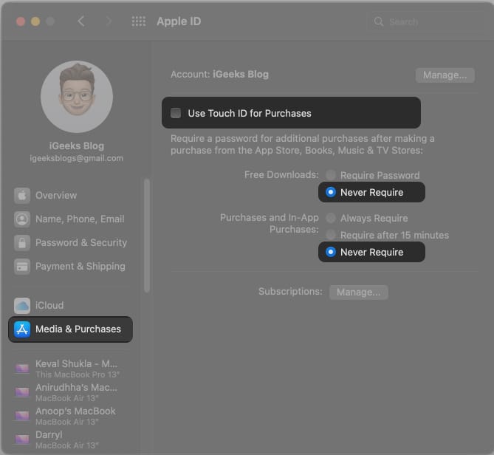Image resolution: width=494 pixels, height=455 pixels.
Task: Click igeeksblogs@gmail.com email text
Action: 77,158
